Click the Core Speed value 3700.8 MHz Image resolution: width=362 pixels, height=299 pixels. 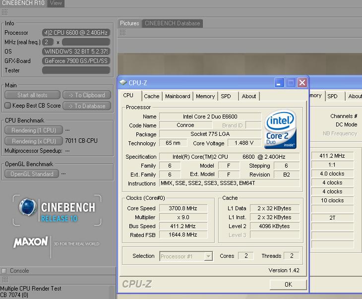tap(183, 208)
